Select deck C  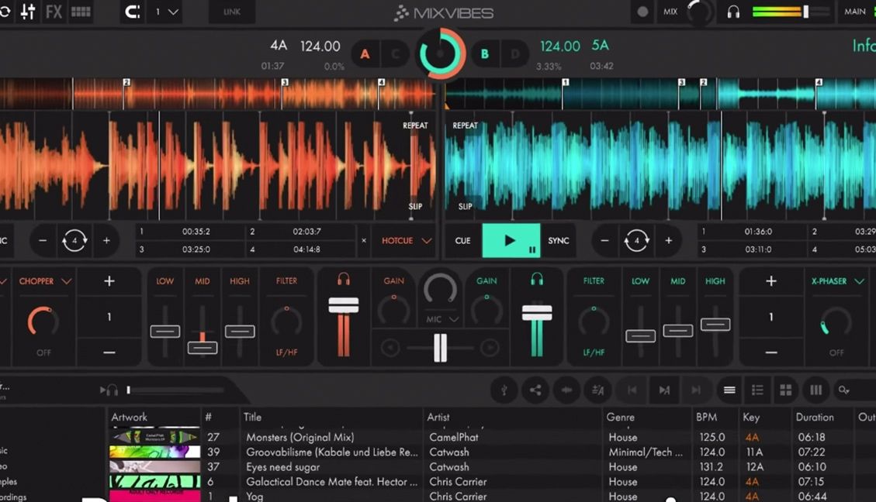tap(396, 54)
